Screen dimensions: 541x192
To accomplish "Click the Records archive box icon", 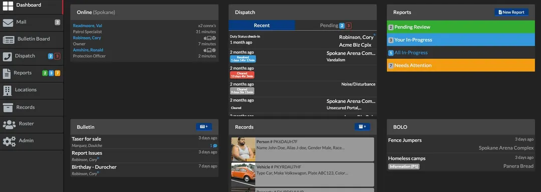I will 8,107.
